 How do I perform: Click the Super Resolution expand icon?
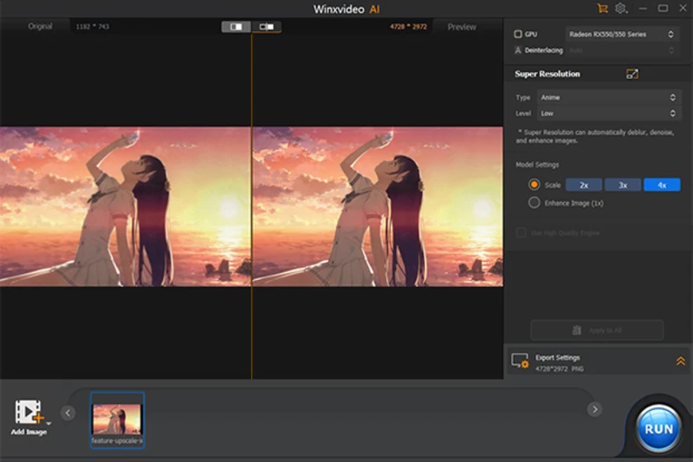coord(632,75)
